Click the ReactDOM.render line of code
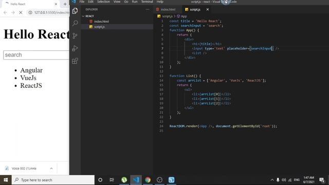329x185 pixels. (223, 126)
